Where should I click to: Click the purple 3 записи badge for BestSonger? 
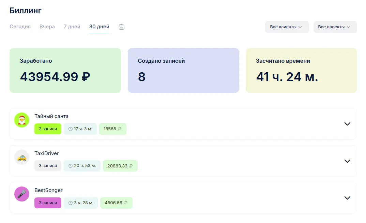48,203
